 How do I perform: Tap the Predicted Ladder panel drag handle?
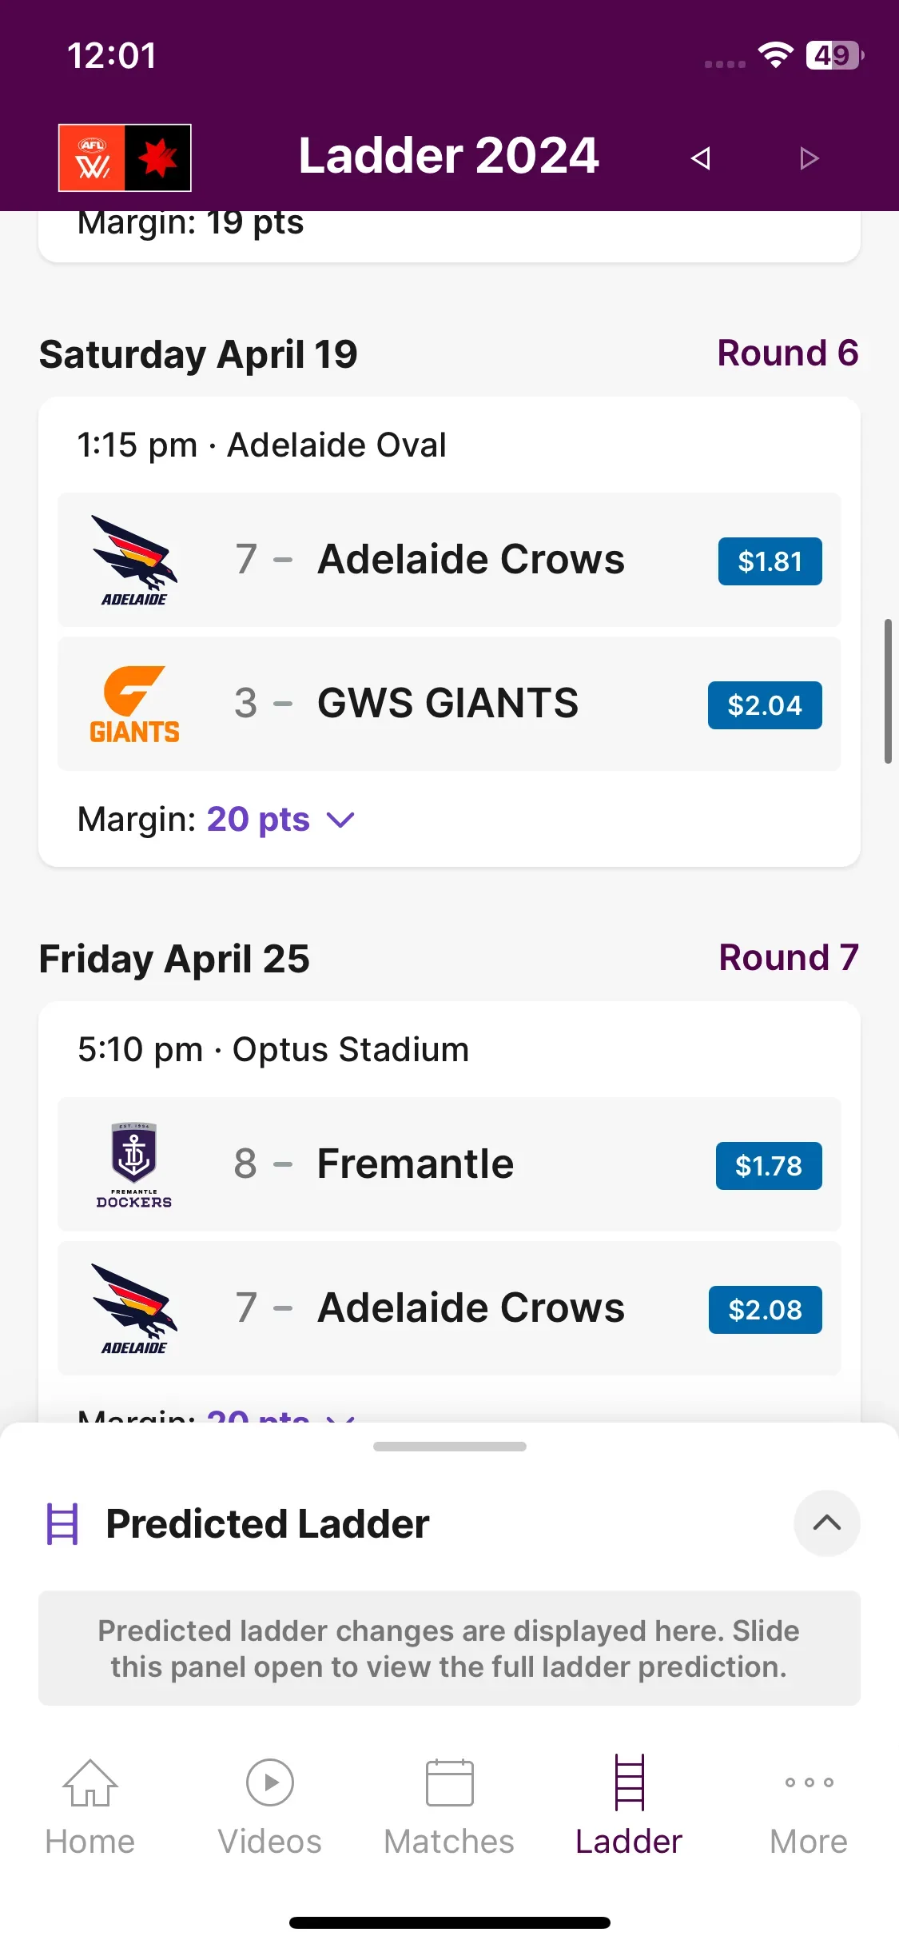pos(449,1447)
